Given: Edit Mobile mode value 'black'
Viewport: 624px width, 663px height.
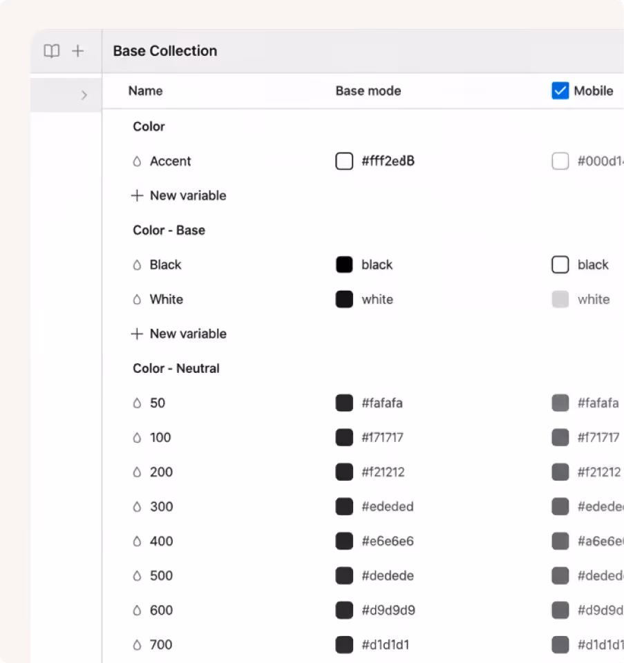Looking at the screenshot, I should [x=593, y=265].
